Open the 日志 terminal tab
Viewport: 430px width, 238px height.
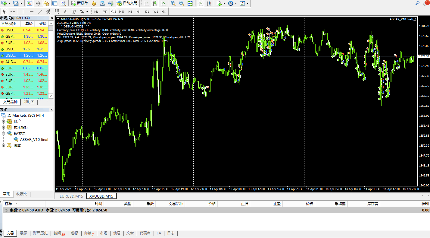tap(171, 233)
